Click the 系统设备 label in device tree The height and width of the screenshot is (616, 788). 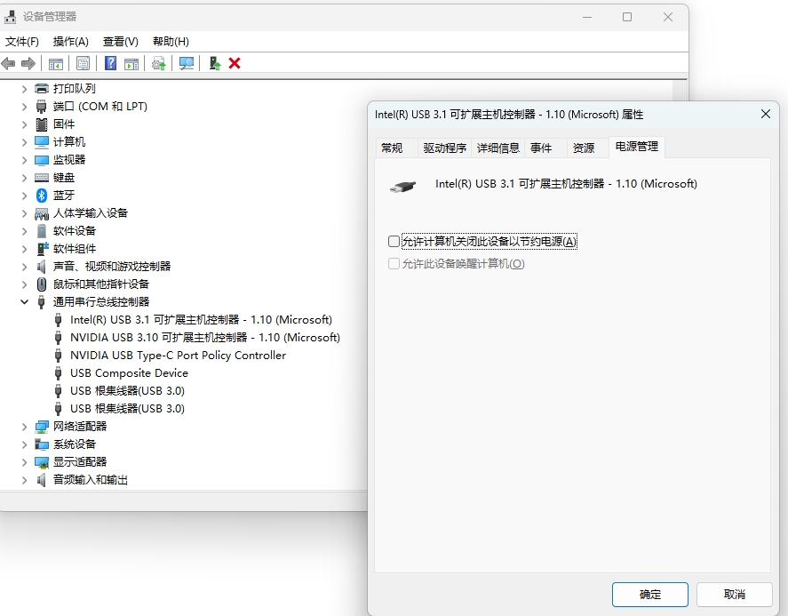(75, 444)
